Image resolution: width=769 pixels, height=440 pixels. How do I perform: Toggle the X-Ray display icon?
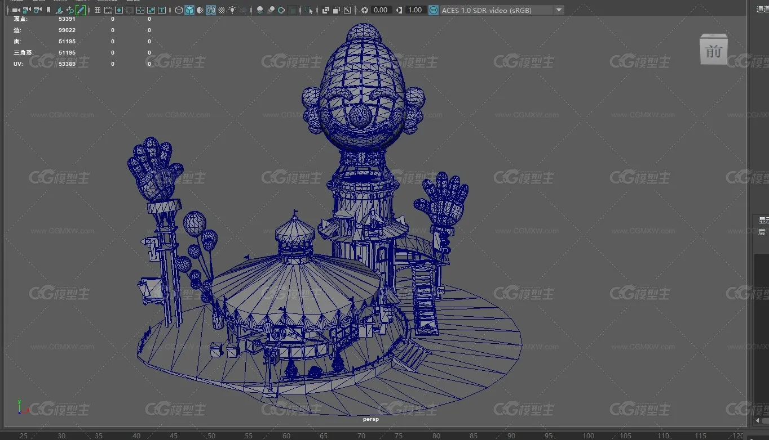tap(326, 10)
